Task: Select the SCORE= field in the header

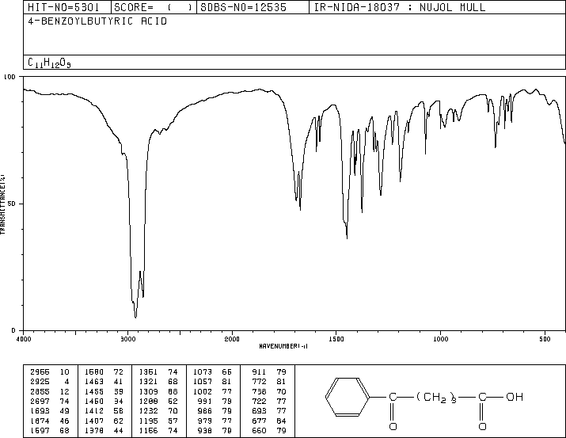Action: 154,7
